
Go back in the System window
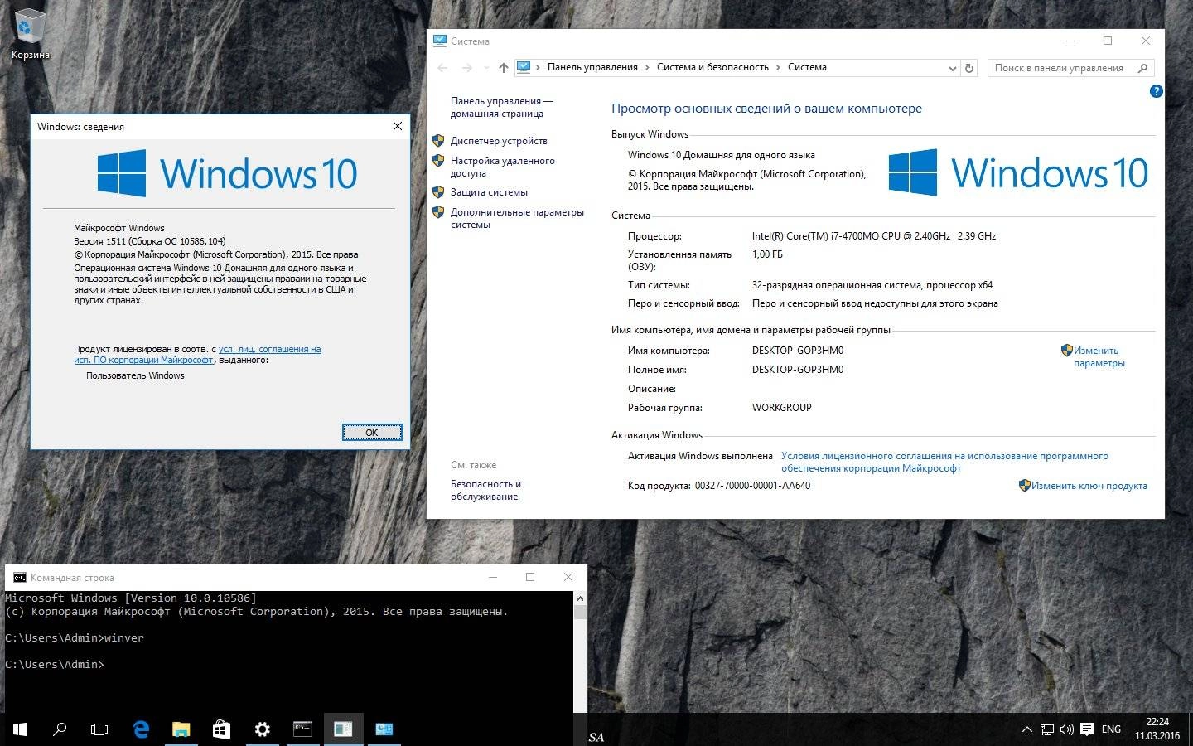[x=442, y=68]
